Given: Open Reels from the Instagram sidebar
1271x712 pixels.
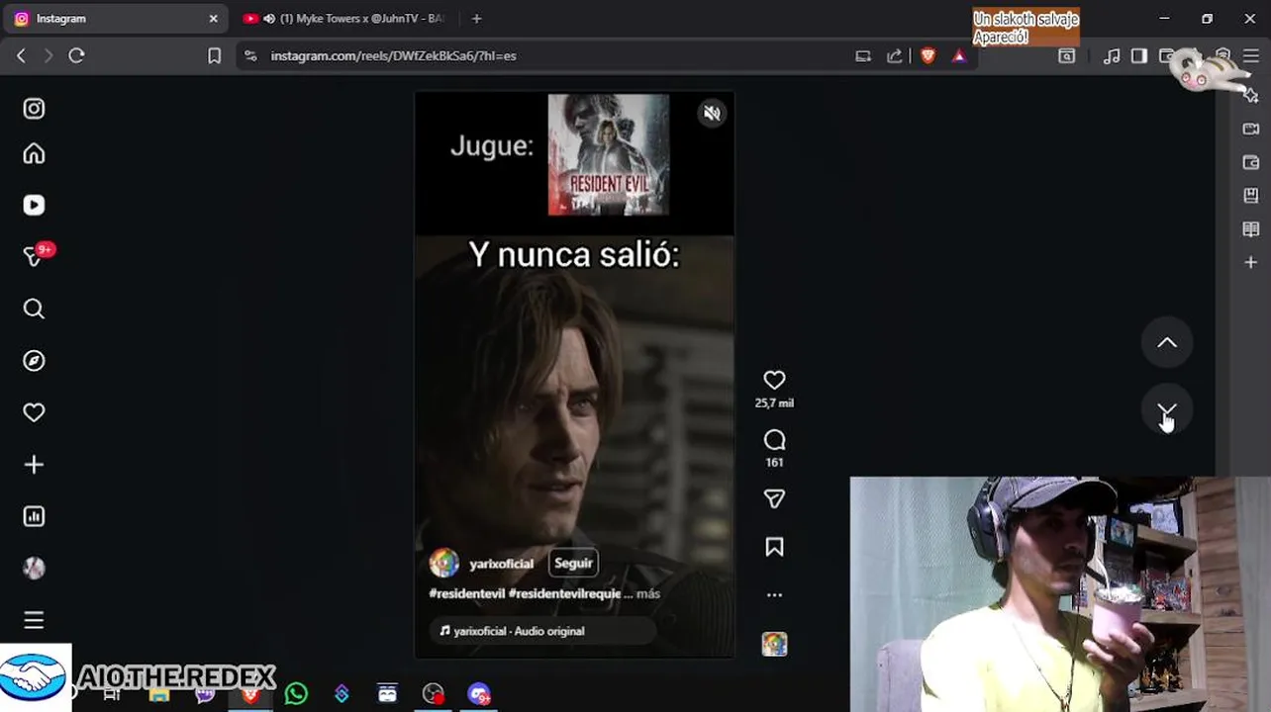Looking at the screenshot, I should tap(34, 205).
